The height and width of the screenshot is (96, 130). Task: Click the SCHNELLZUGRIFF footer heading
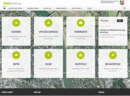[7, 92]
